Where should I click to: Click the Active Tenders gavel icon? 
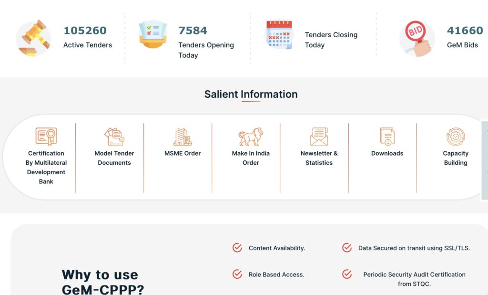point(33,38)
